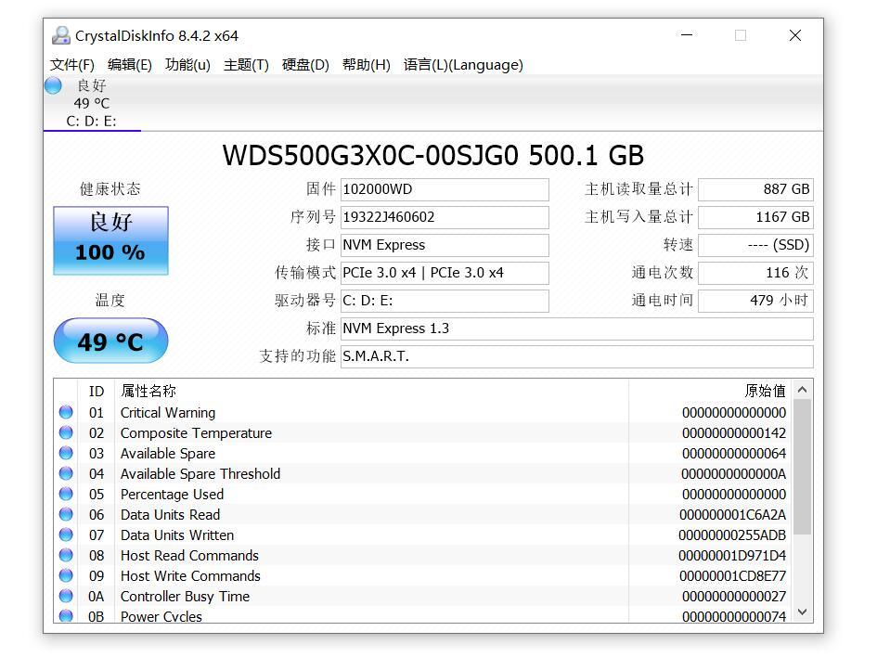Image resolution: width=877 pixels, height=657 pixels.
Task: Click the 49 °C temperature button
Action: coord(110,341)
